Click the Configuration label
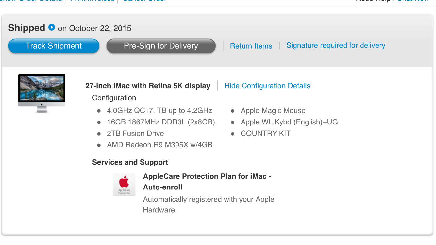The image size is (436, 245). coord(114,98)
